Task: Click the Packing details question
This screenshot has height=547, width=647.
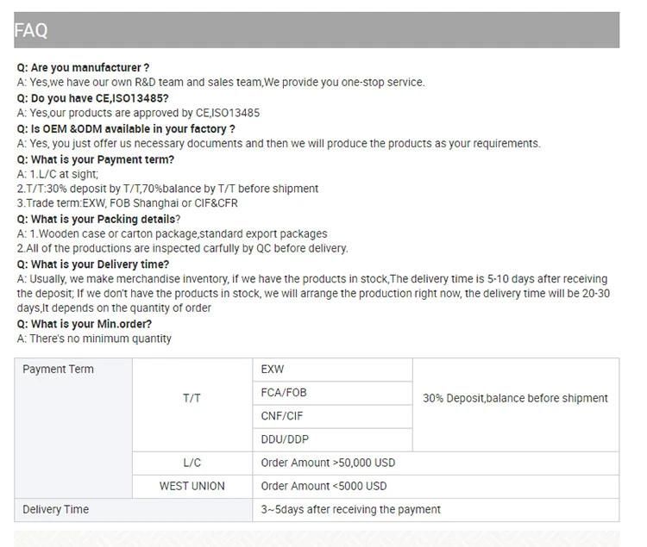Action: click(98, 219)
